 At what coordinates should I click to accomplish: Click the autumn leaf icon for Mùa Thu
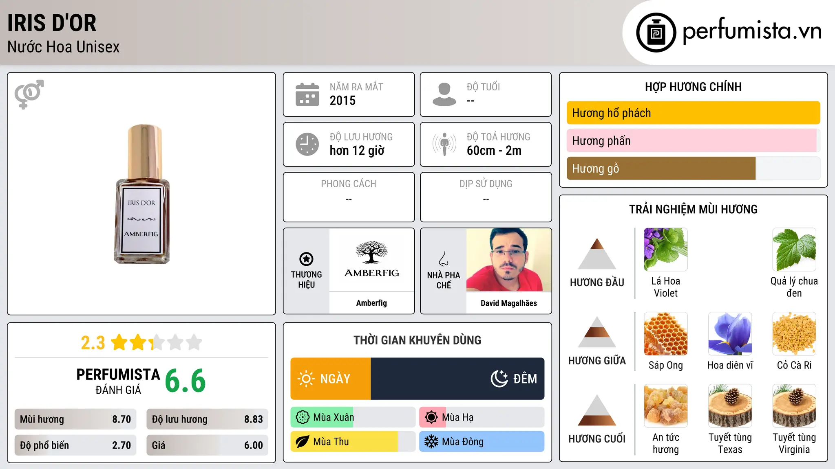303,442
